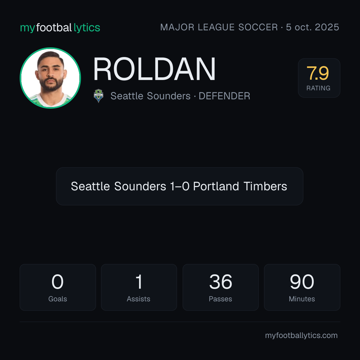The height and width of the screenshot is (360, 360).
Task: Click the Seattle Sounders crest icon
Action: (98, 96)
